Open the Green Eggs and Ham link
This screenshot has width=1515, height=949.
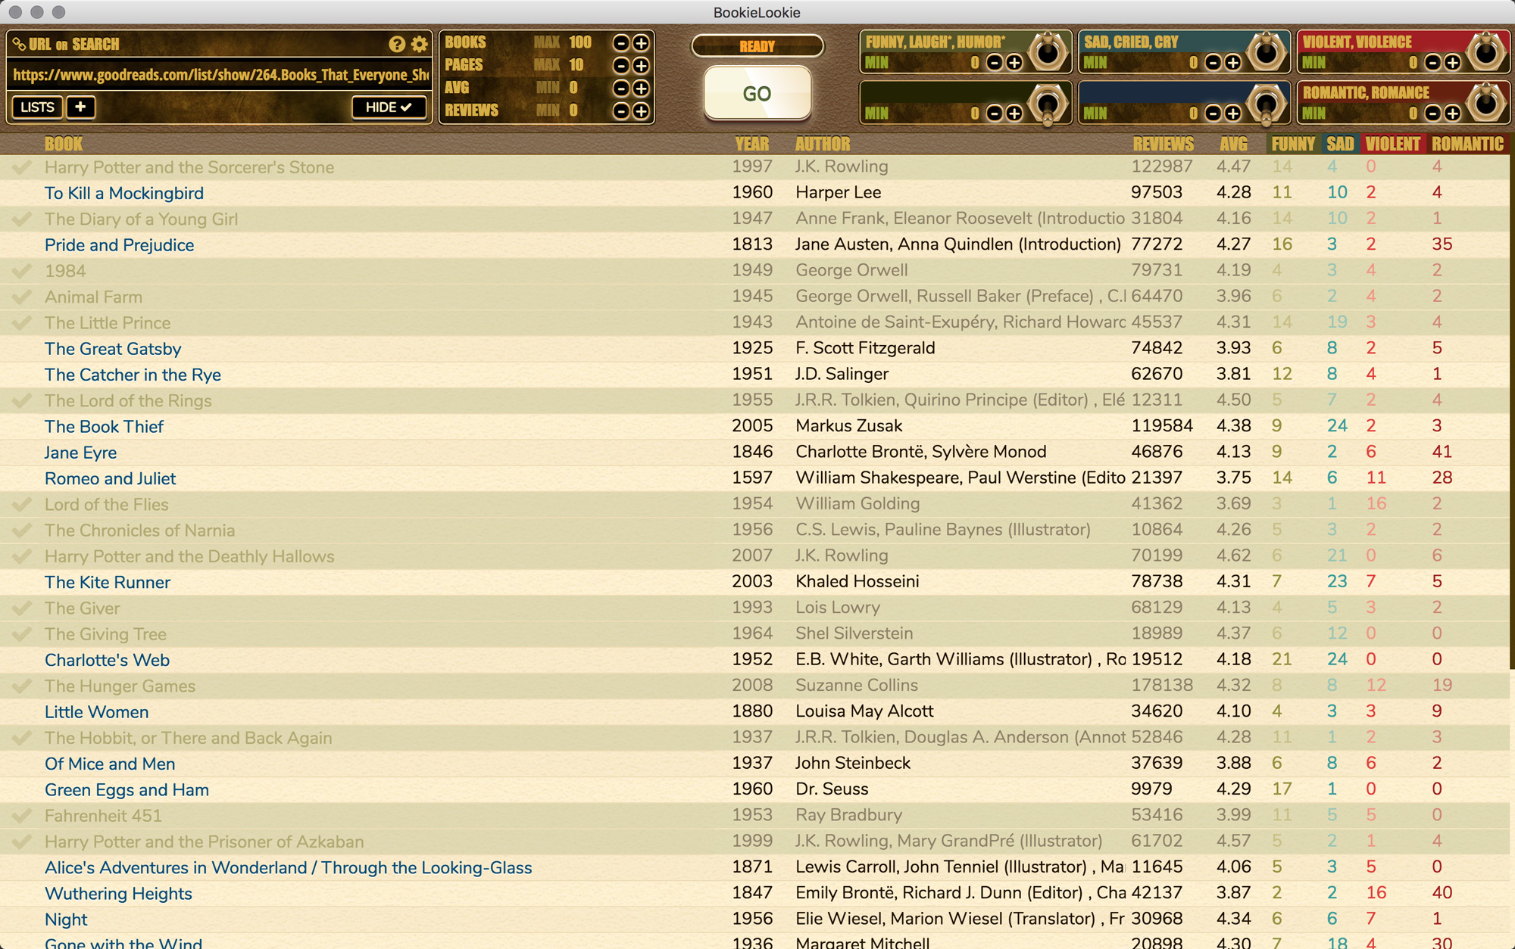127,790
